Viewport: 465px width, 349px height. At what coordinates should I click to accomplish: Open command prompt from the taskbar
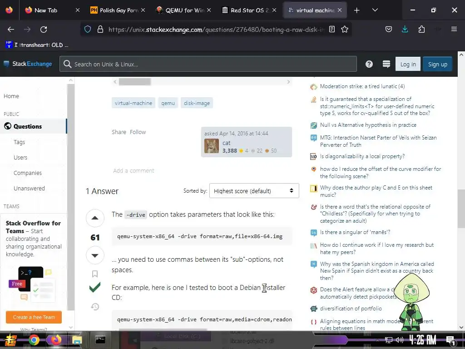click(x=100, y=340)
